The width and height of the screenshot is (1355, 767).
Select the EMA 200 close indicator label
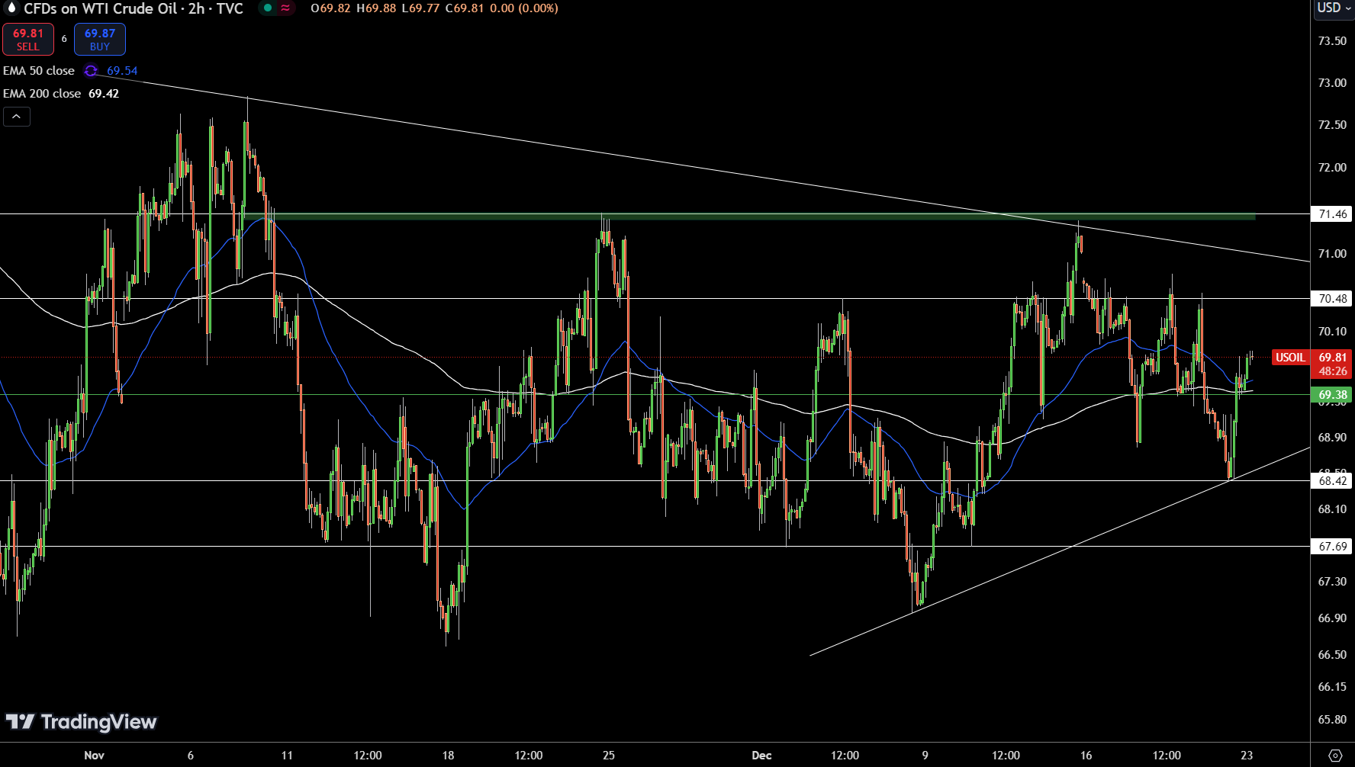pyautogui.click(x=42, y=94)
